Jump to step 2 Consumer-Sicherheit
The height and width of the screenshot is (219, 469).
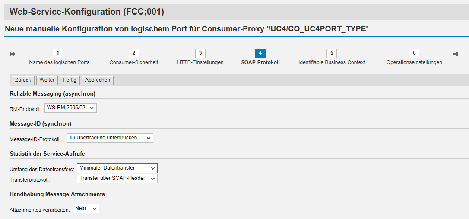pyautogui.click(x=134, y=53)
